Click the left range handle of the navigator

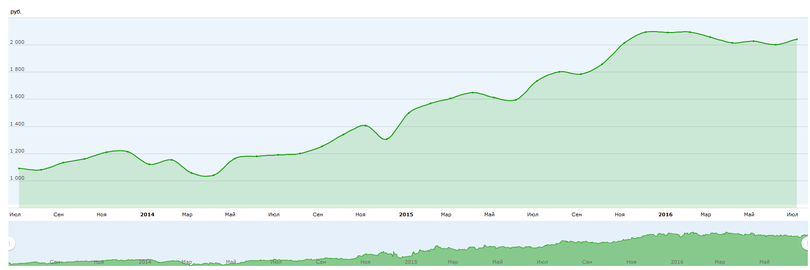tap(10, 243)
